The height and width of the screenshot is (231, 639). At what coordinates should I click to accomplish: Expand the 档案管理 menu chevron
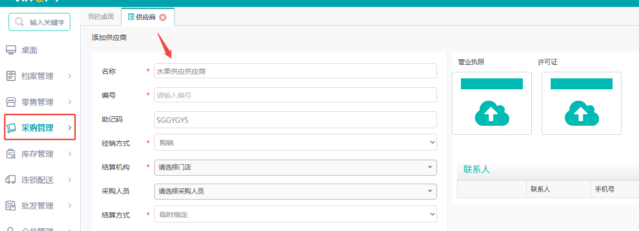[70, 76]
